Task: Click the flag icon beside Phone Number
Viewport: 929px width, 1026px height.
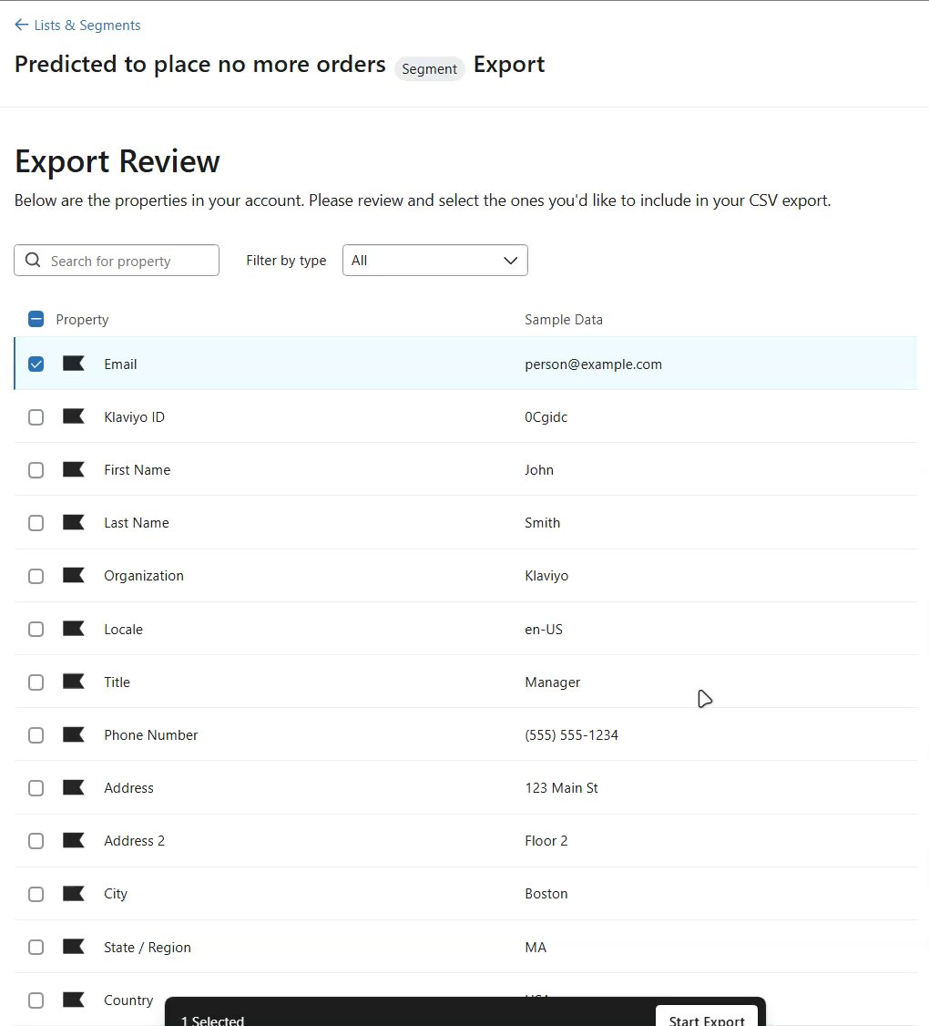Action: (73, 734)
